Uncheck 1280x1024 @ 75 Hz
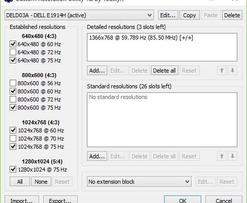The width and height of the screenshot is (247, 203). [x=13, y=170]
